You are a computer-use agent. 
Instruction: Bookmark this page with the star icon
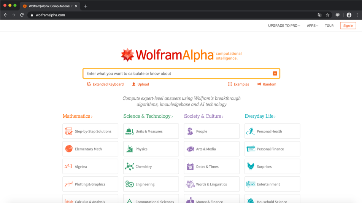[327, 15]
